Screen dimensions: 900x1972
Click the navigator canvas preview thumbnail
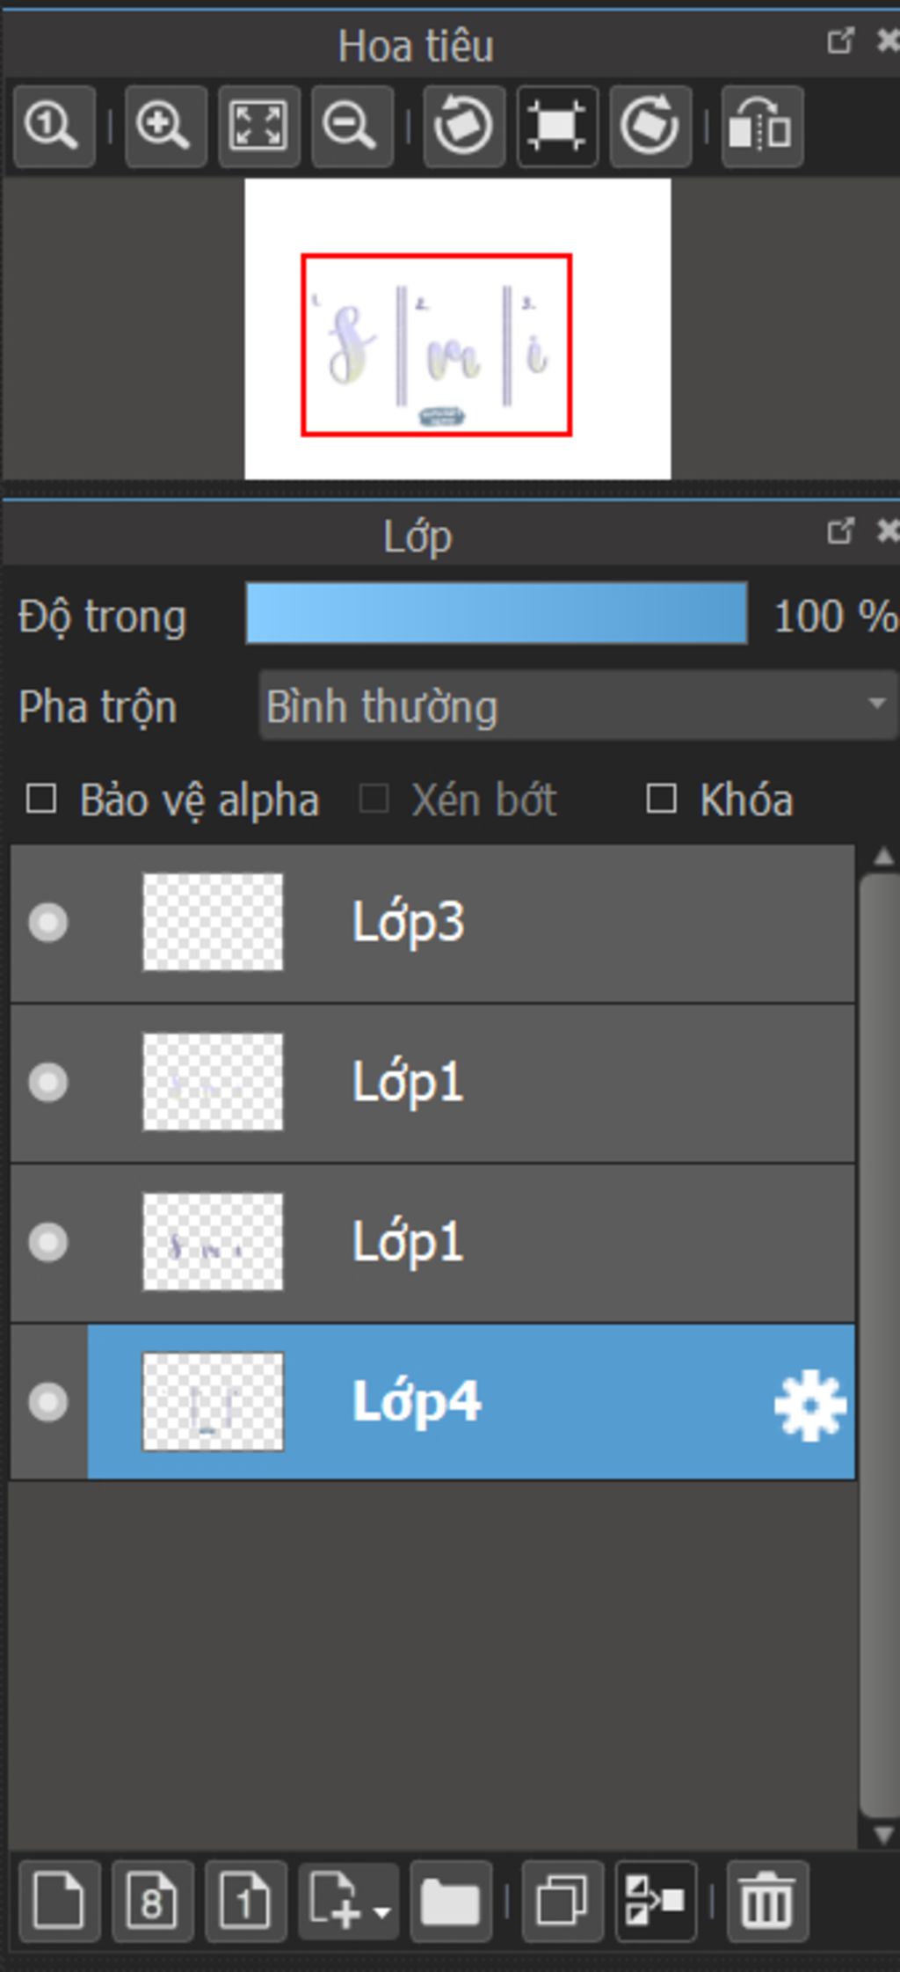pos(457,329)
